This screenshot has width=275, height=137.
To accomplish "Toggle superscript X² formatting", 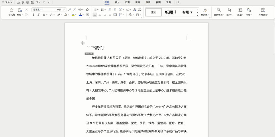I will tap(58, 15).
